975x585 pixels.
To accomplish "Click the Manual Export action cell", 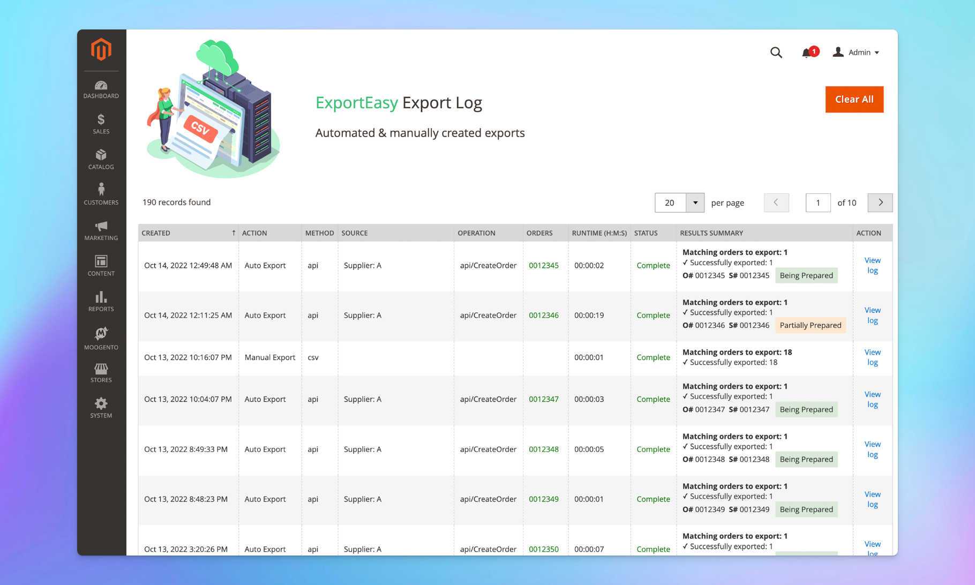I will tap(270, 357).
